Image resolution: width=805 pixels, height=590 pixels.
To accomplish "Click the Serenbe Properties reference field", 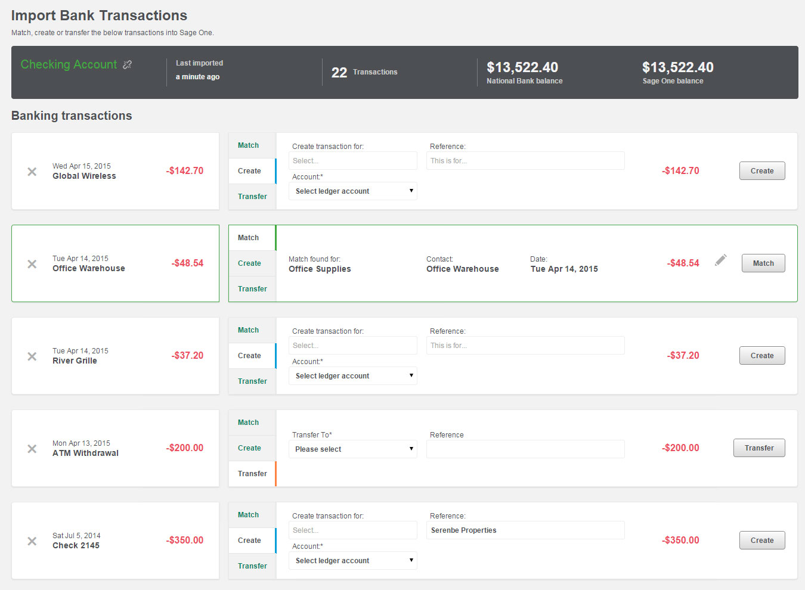I will (x=525, y=530).
